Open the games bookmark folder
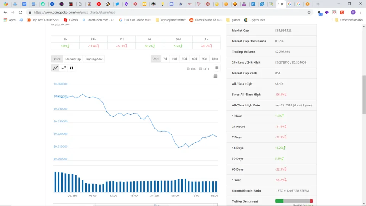 click(233, 20)
